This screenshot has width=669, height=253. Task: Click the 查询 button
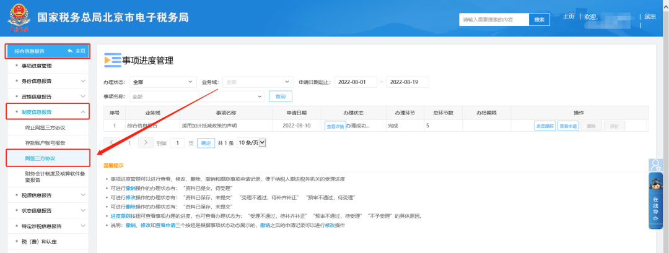pos(281,96)
